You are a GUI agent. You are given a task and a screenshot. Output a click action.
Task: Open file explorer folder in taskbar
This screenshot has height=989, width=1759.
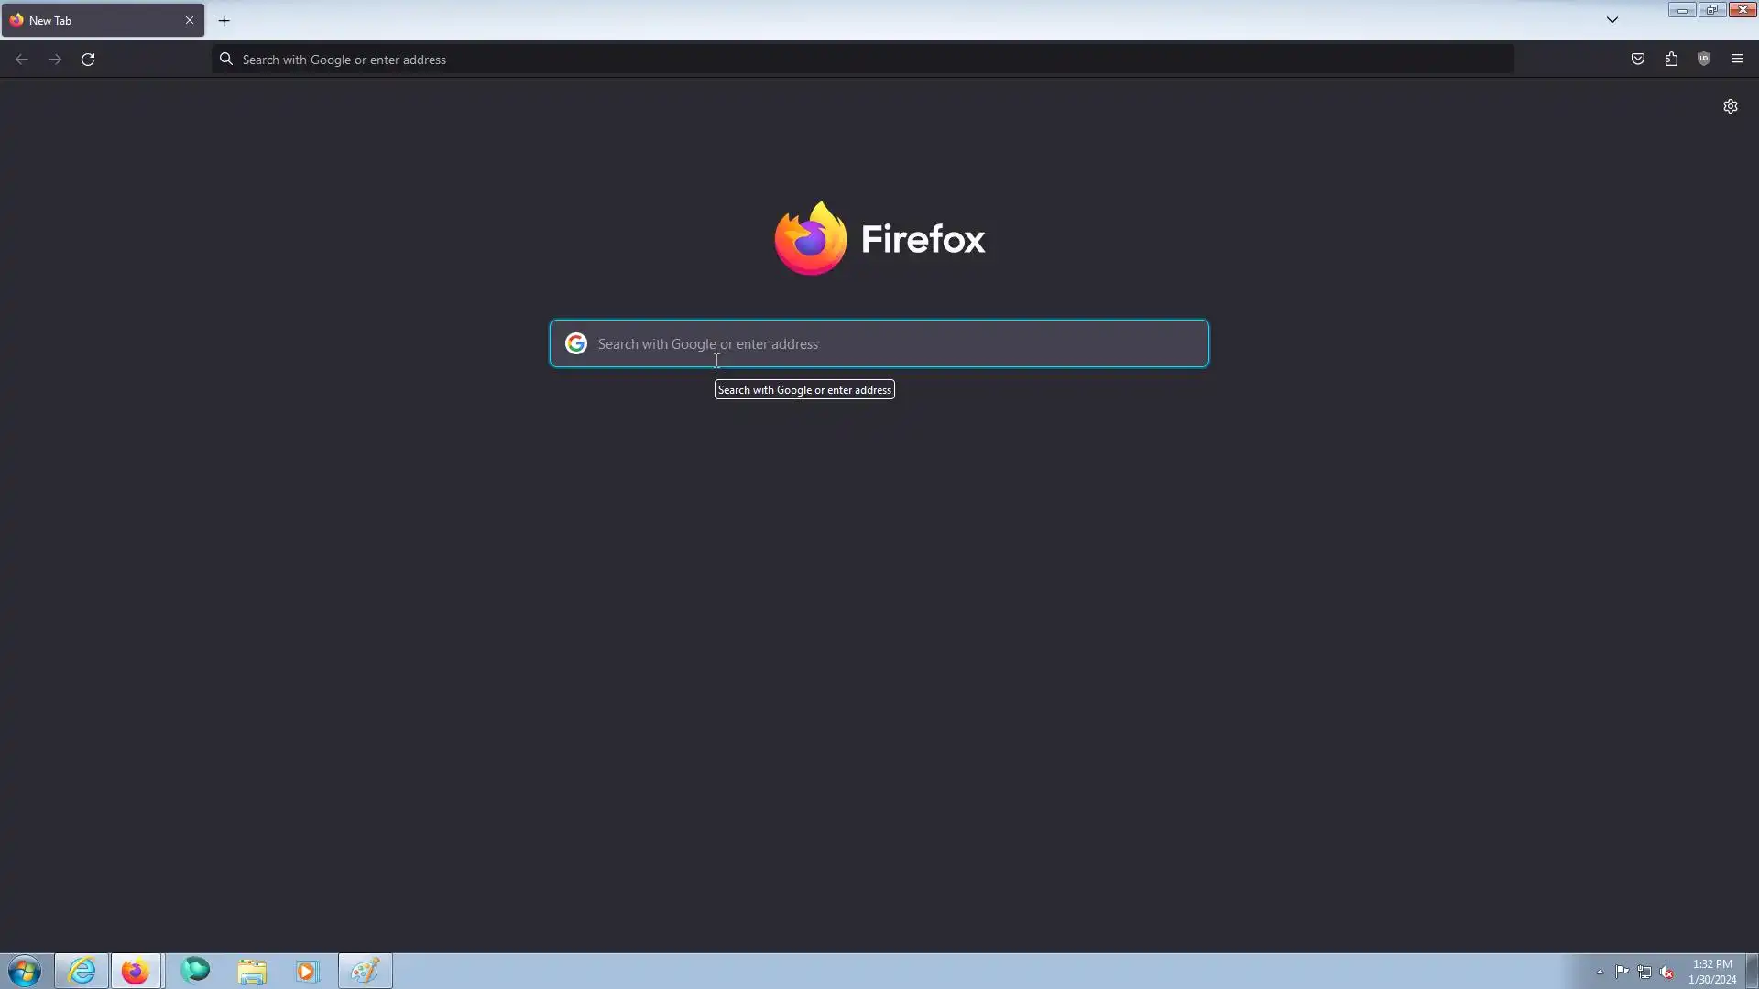click(252, 971)
